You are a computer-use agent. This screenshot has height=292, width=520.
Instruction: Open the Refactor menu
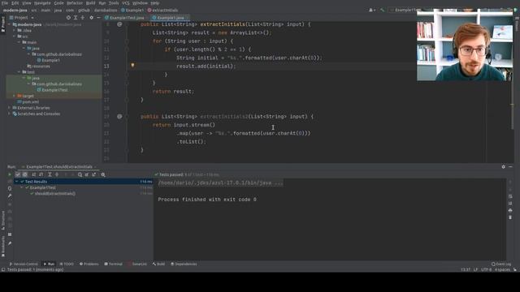(75, 3)
